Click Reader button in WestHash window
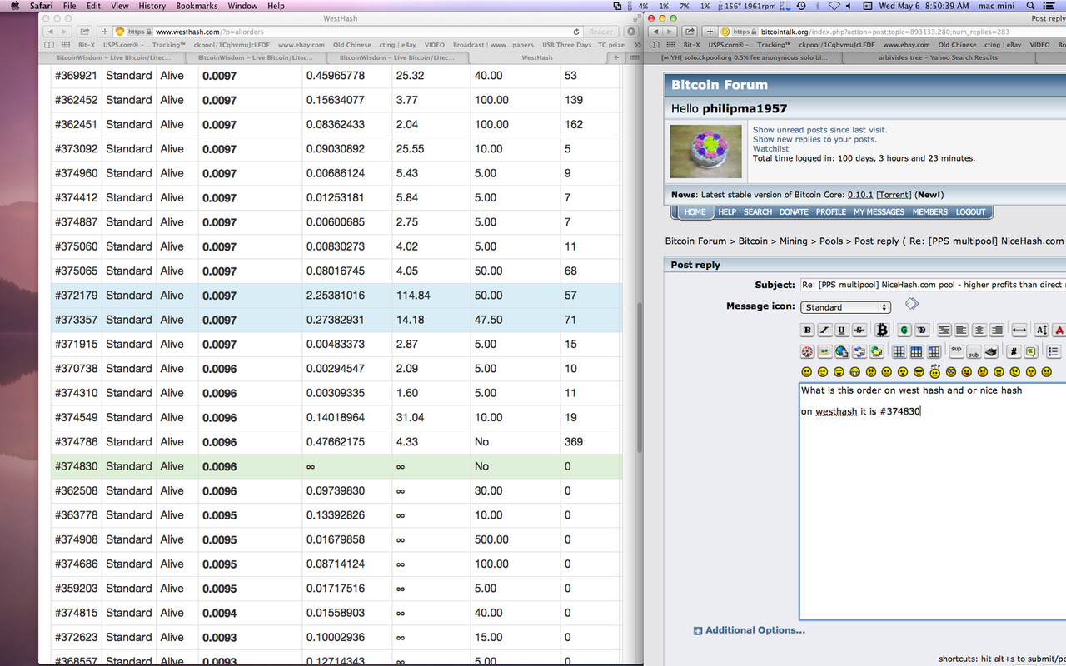This screenshot has height=666, width=1066. coord(601,32)
